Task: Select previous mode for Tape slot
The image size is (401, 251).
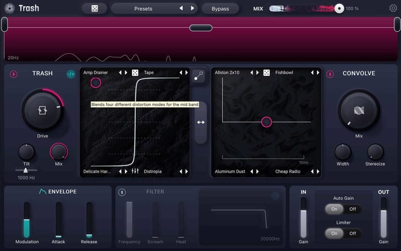Action: (x=181, y=73)
